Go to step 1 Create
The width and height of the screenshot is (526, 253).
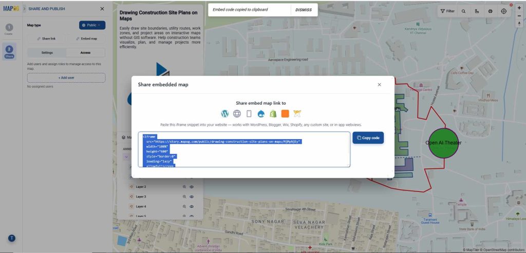[9, 29]
